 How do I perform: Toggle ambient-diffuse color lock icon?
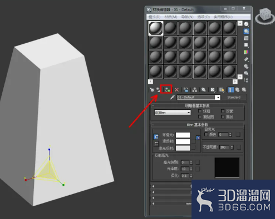coord(156,137)
